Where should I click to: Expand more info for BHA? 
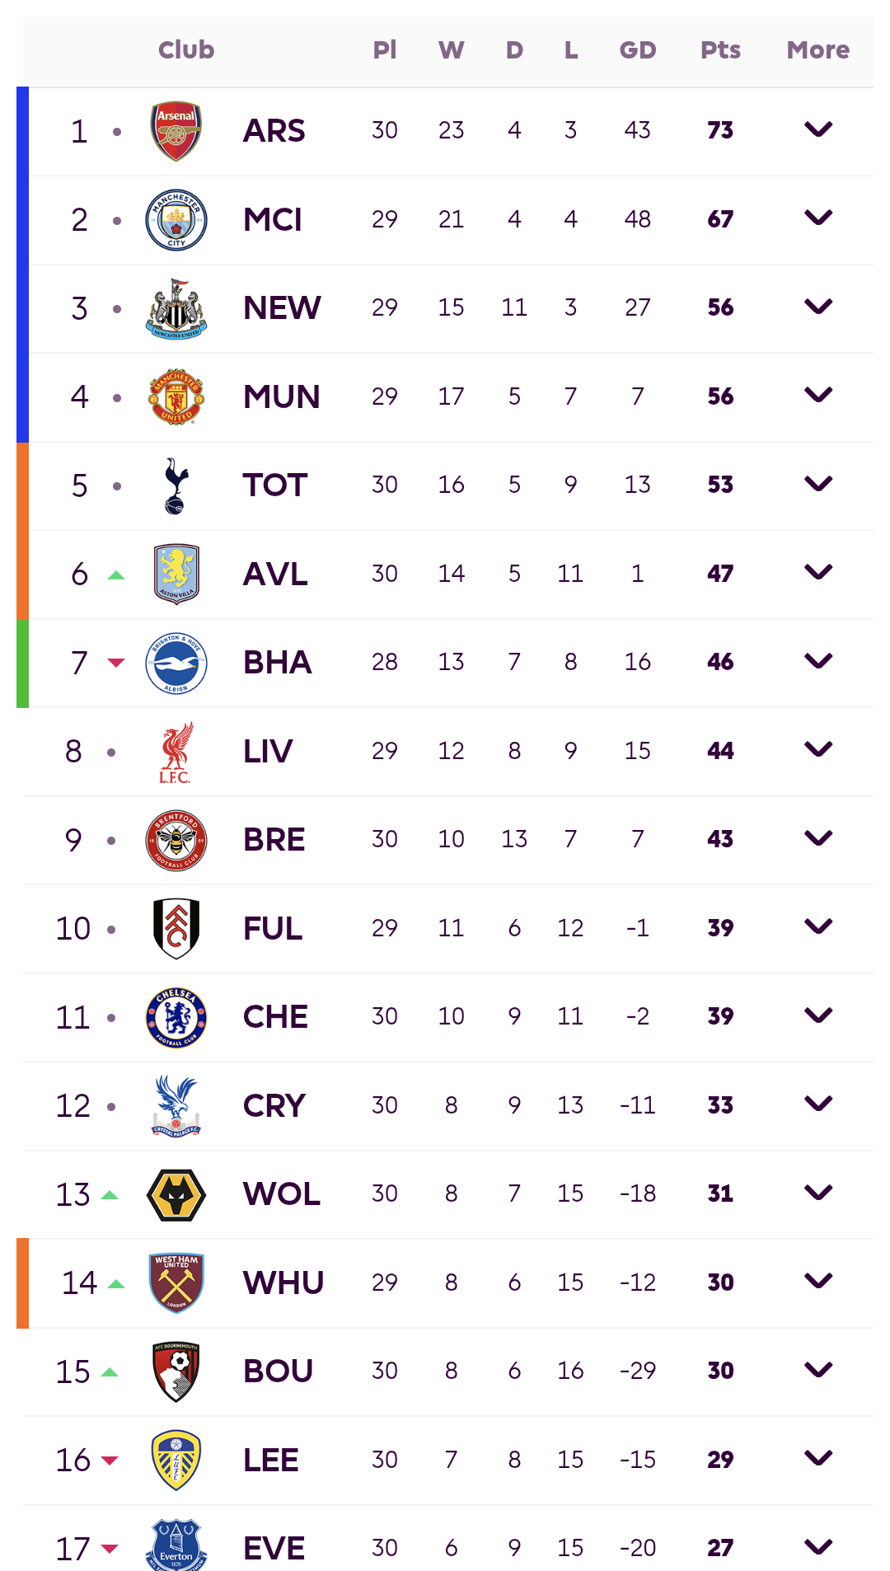tap(818, 661)
